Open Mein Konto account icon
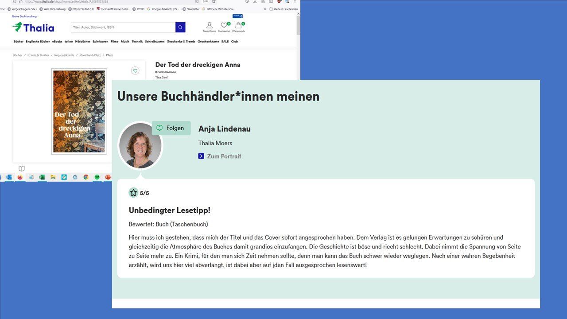The height and width of the screenshot is (319, 567). [210, 25]
